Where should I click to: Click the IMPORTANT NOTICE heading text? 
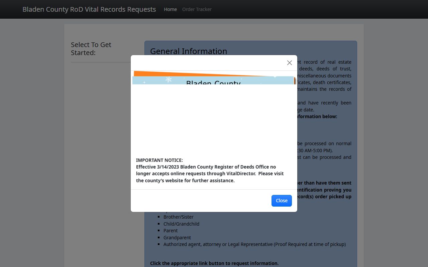[x=159, y=160]
